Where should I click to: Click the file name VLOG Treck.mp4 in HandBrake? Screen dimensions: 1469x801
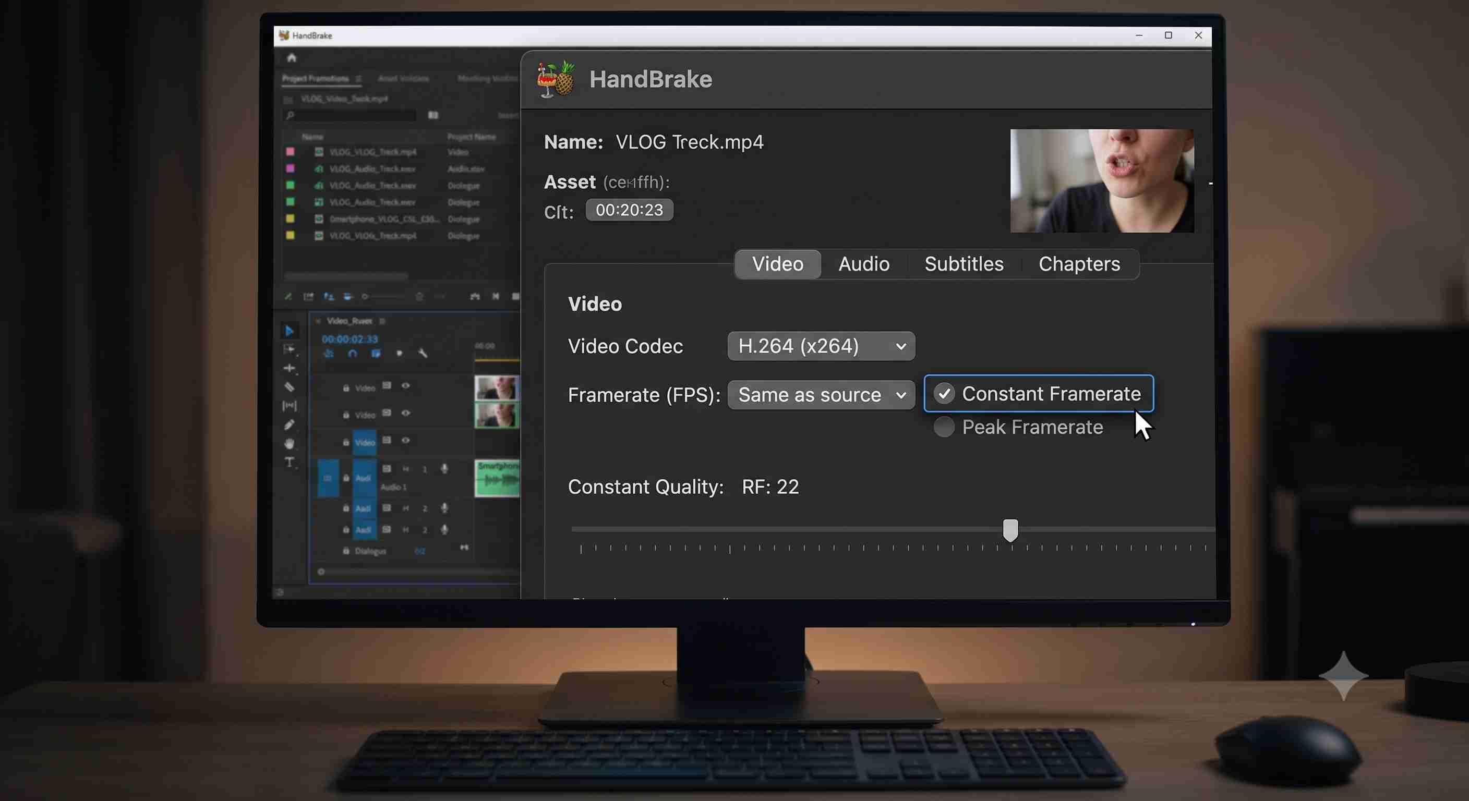point(690,142)
